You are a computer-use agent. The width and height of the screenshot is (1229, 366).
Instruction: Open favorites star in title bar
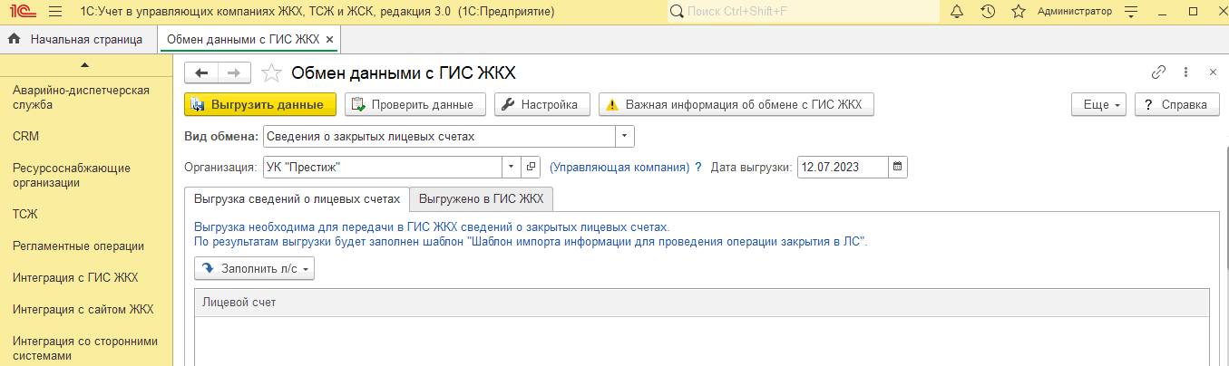click(1018, 12)
